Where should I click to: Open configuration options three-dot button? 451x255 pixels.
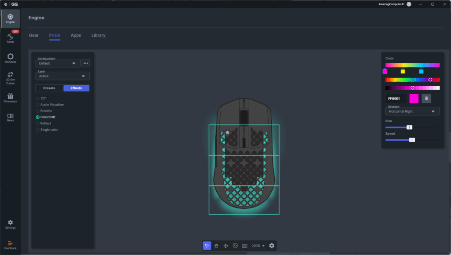85,63
